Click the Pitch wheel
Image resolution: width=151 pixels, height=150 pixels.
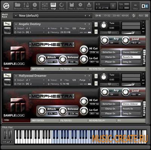click(x=5, y=135)
